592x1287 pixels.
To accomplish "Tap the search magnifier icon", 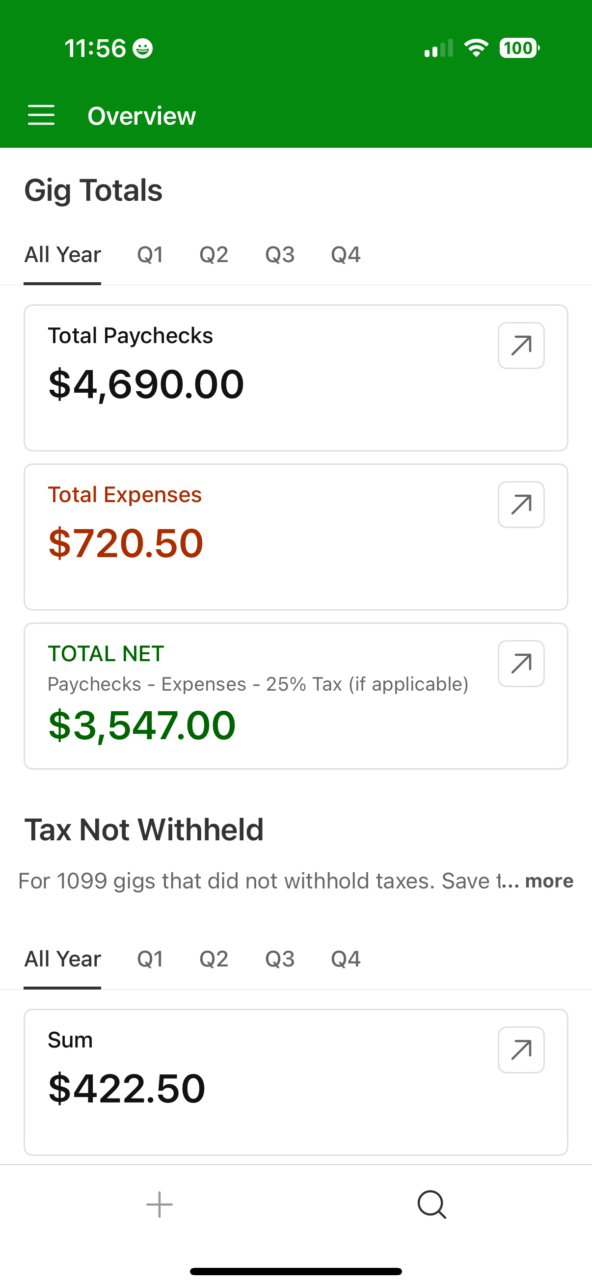I will coord(431,1205).
